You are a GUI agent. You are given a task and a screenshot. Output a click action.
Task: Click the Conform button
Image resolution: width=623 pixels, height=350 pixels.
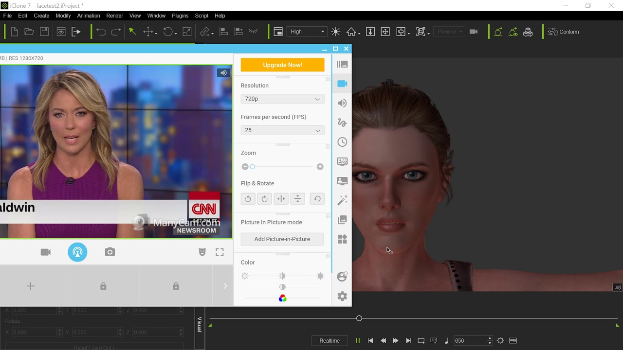click(x=564, y=32)
